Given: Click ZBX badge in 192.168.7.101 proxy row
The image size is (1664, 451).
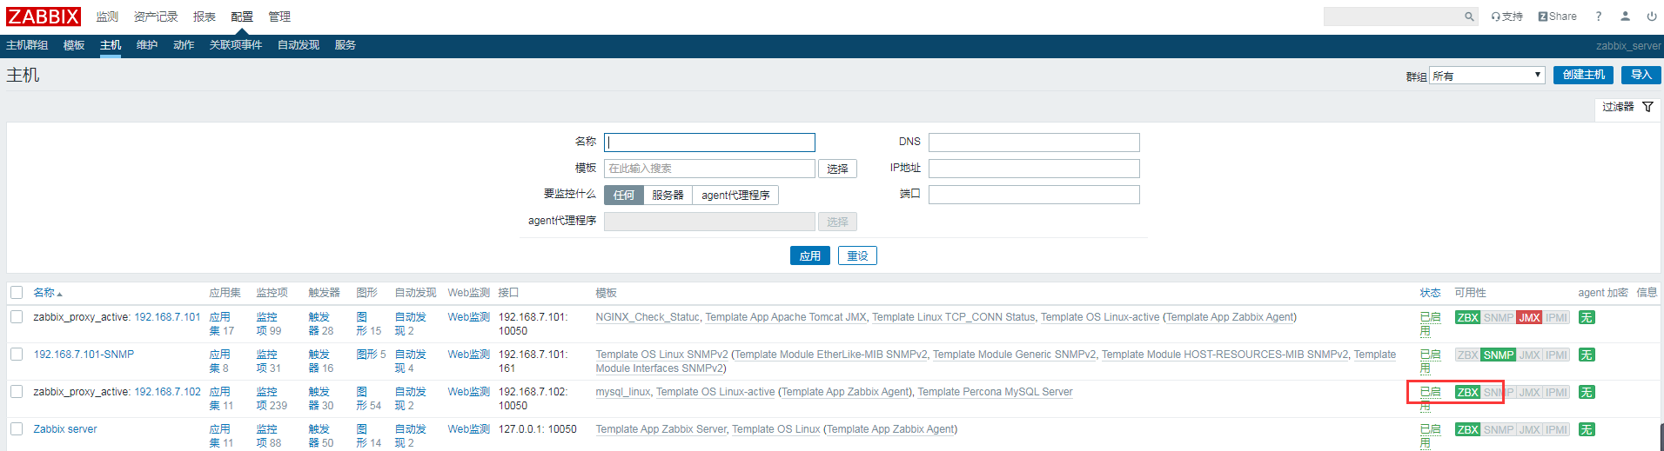Looking at the screenshot, I should point(1467,317).
